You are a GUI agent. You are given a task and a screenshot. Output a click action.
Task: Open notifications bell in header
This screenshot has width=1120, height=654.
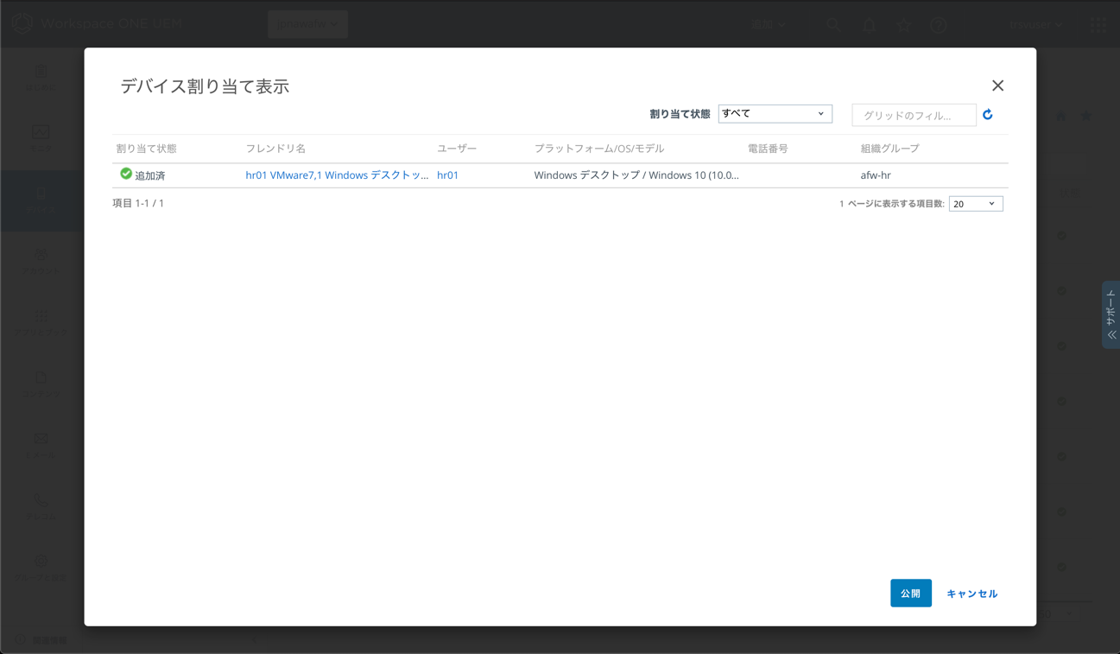[870, 25]
